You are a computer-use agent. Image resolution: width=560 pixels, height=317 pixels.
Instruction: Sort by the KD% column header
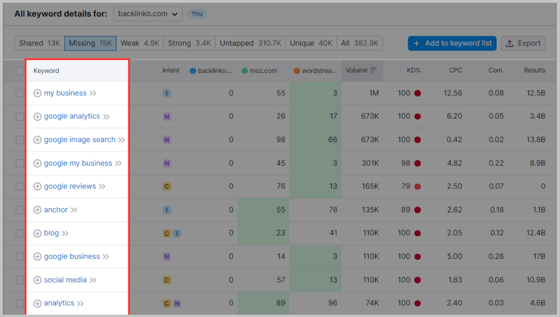[x=413, y=70]
